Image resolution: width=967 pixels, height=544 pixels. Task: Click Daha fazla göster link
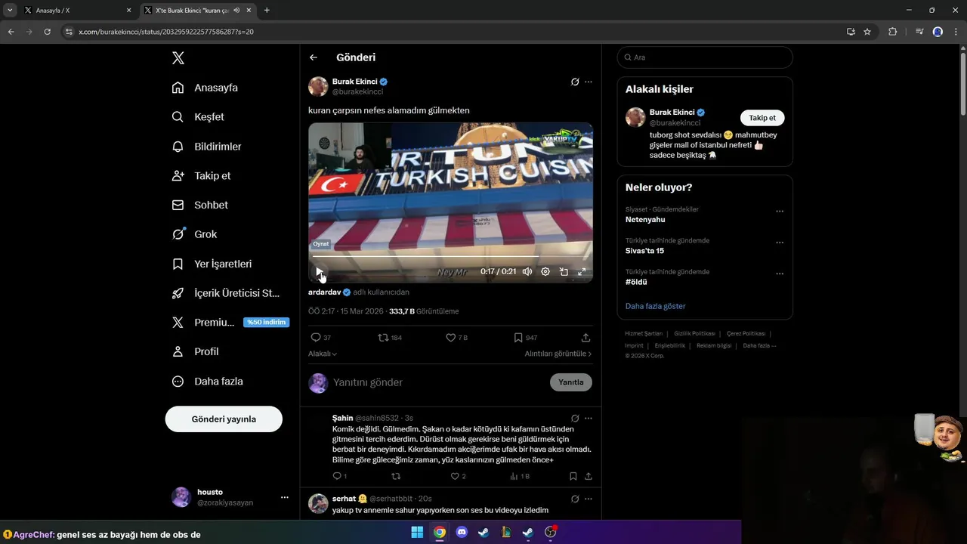(x=655, y=306)
